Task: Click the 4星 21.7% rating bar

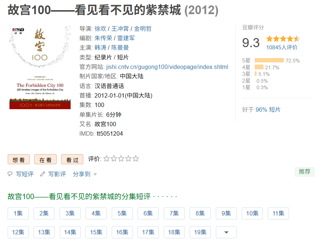Action: click(x=259, y=67)
